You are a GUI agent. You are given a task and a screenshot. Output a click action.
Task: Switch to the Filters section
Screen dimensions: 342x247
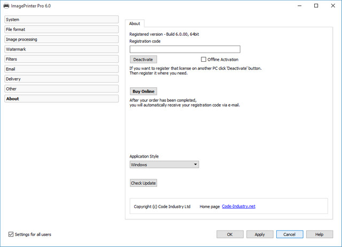tap(61, 59)
